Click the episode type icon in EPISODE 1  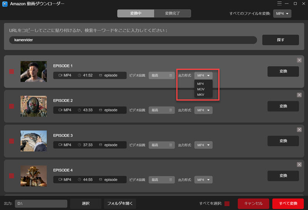click(100, 75)
